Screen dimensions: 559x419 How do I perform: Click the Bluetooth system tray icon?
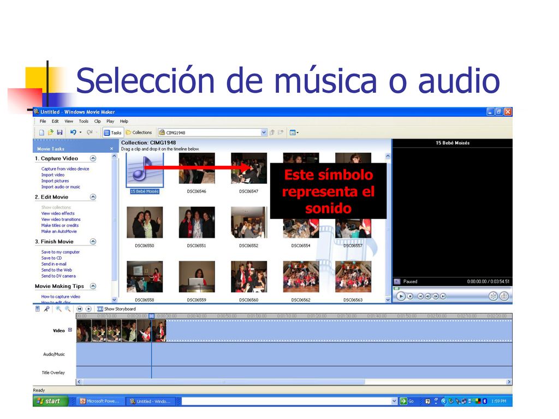click(485, 401)
